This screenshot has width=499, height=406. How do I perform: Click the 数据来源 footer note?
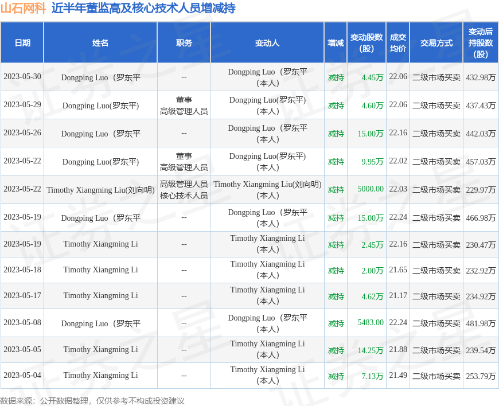(92, 401)
